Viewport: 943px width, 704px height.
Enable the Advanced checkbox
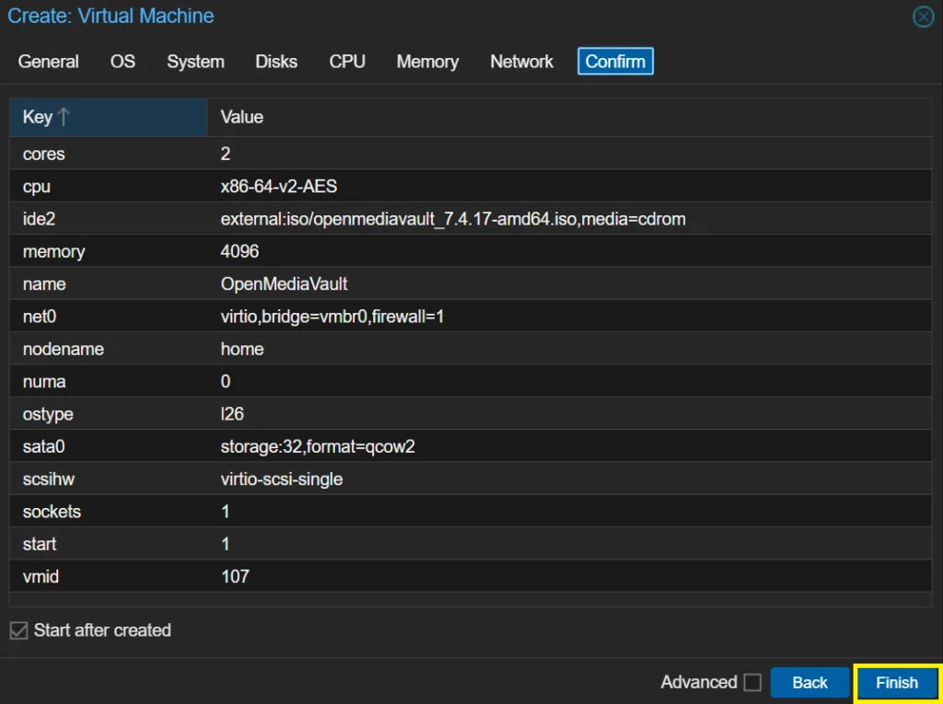pyautogui.click(x=752, y=682)
